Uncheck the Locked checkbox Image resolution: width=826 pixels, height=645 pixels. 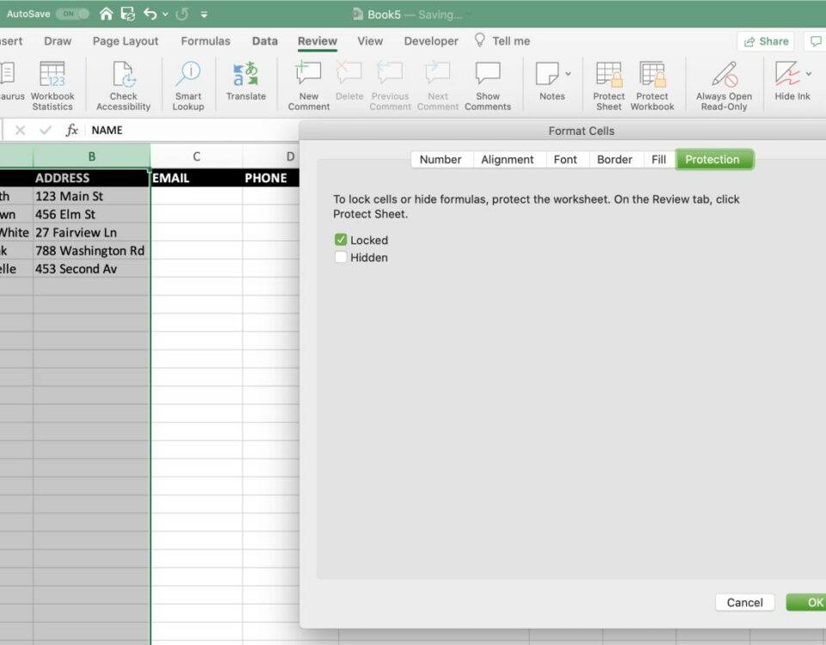(x=341, y=240)
